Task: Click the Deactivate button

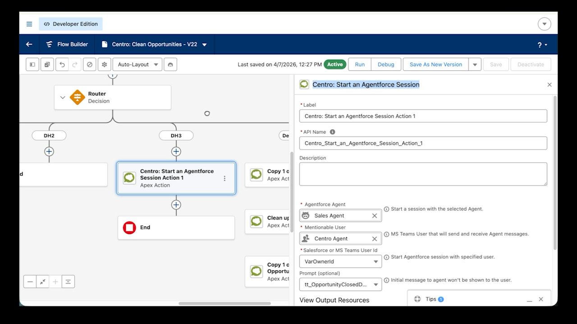Action: pos(531,64)
